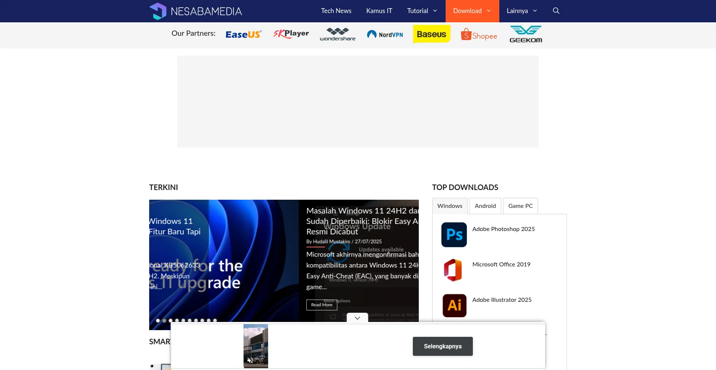The image size is (716, 370).
Task: Open Adobe Photoshop 2025 download link
Action: click(503, 229)
